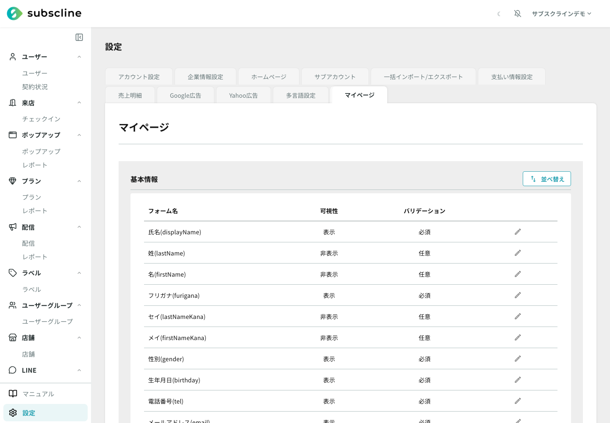Click the 店舗 shop icon in the sidebar
Screen dimensions: 610x423
[13, 338]
